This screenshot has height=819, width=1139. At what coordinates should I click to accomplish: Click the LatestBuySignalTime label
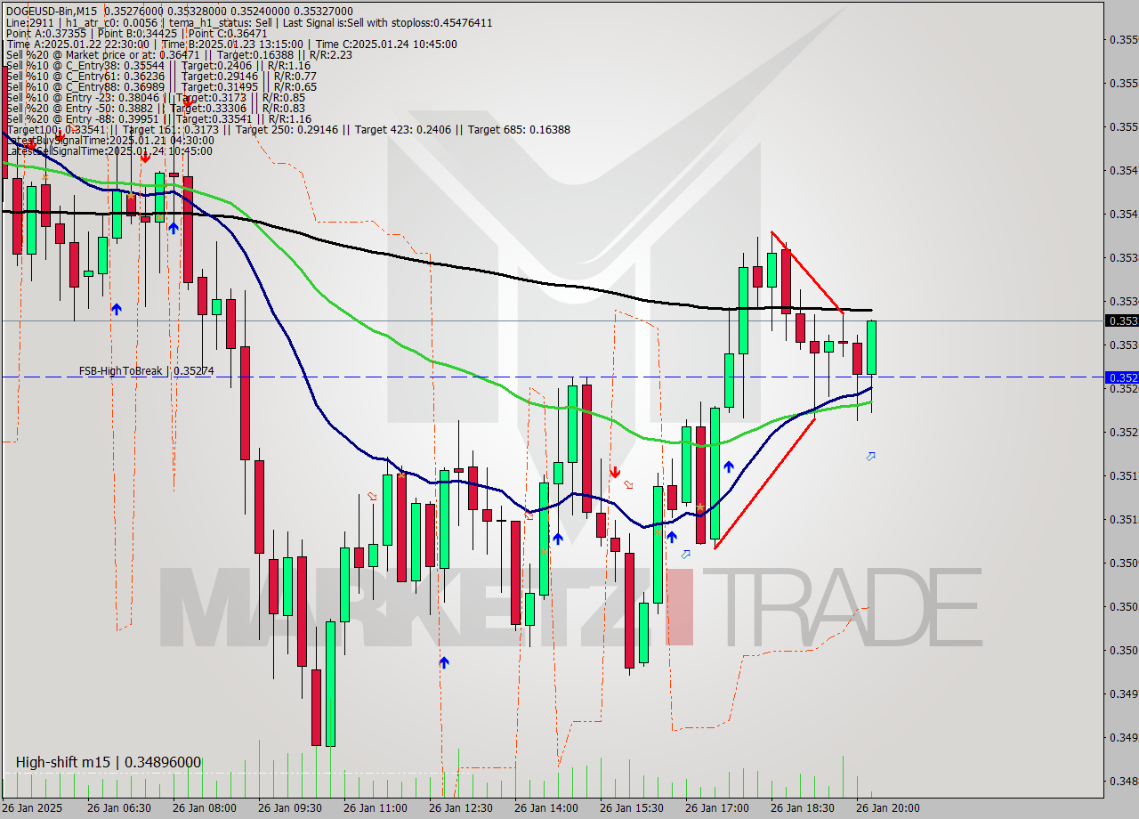[x=109, y=140]
